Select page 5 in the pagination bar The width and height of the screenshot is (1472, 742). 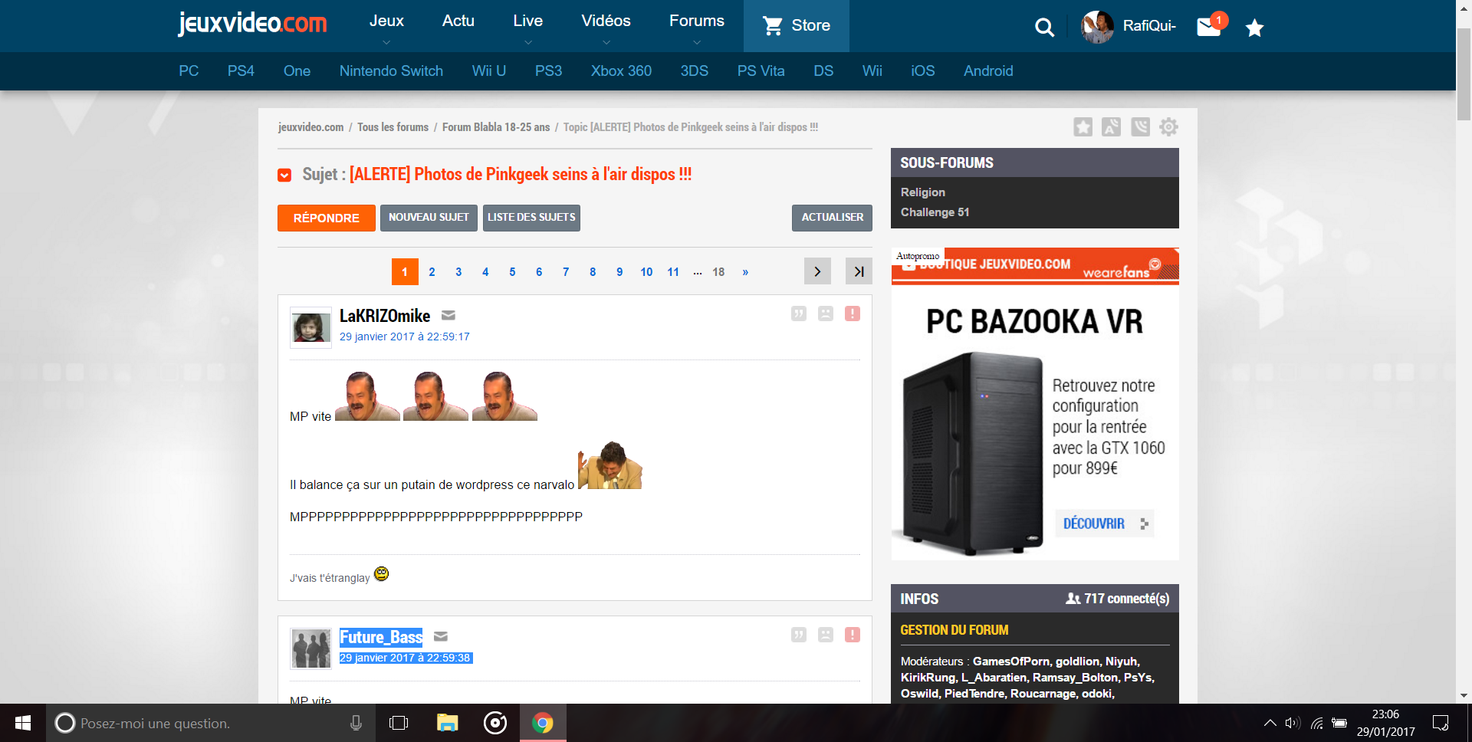512,271
